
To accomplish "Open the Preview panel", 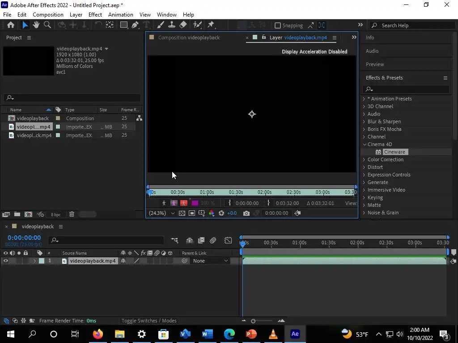I will click(x=375, y=64).
